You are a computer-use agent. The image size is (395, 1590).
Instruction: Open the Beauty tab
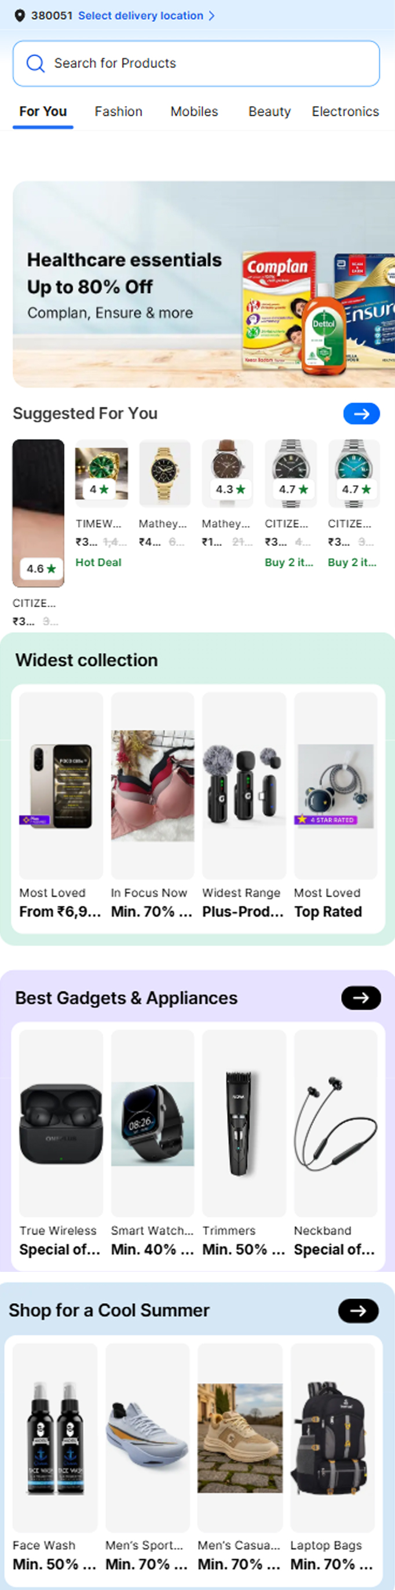(x=269, y=112)
